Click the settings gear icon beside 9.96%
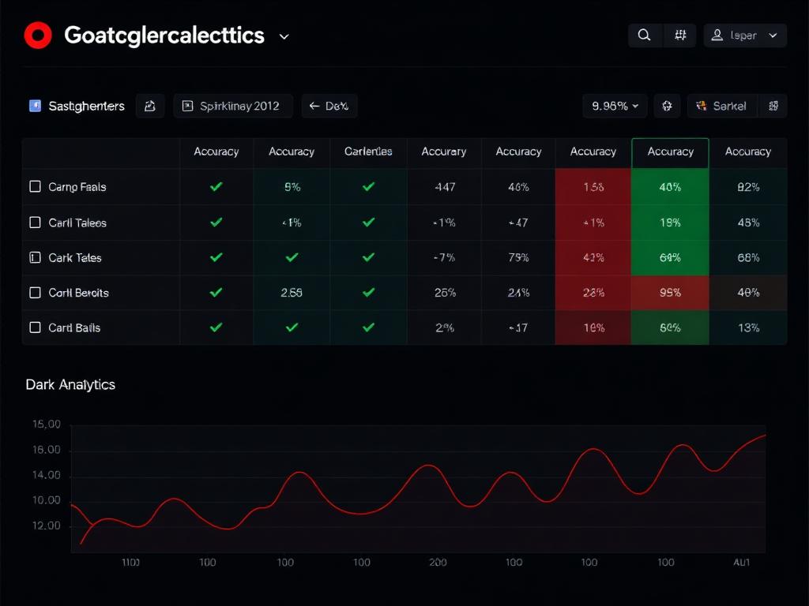This screenshot has height=606, width=809. [667, 106]
